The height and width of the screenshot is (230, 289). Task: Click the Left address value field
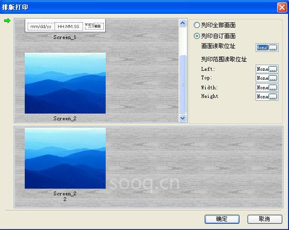click(262, 69)
